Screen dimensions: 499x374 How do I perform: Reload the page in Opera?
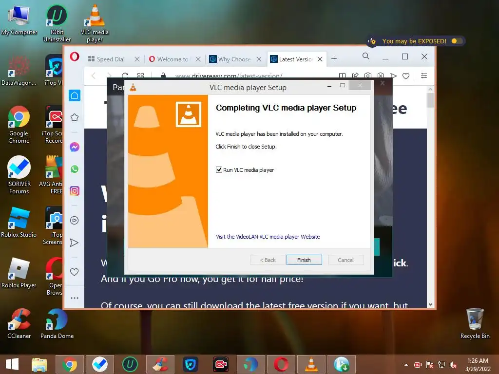pyautogui.click(x=125, y=75)
